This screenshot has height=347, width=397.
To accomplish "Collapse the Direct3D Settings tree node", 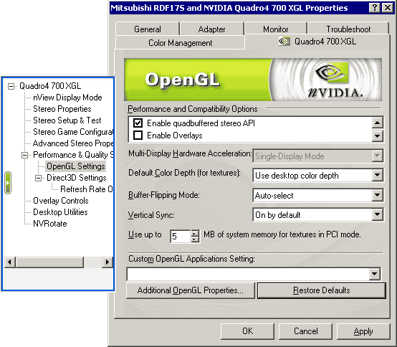I will tap(38, 178).
